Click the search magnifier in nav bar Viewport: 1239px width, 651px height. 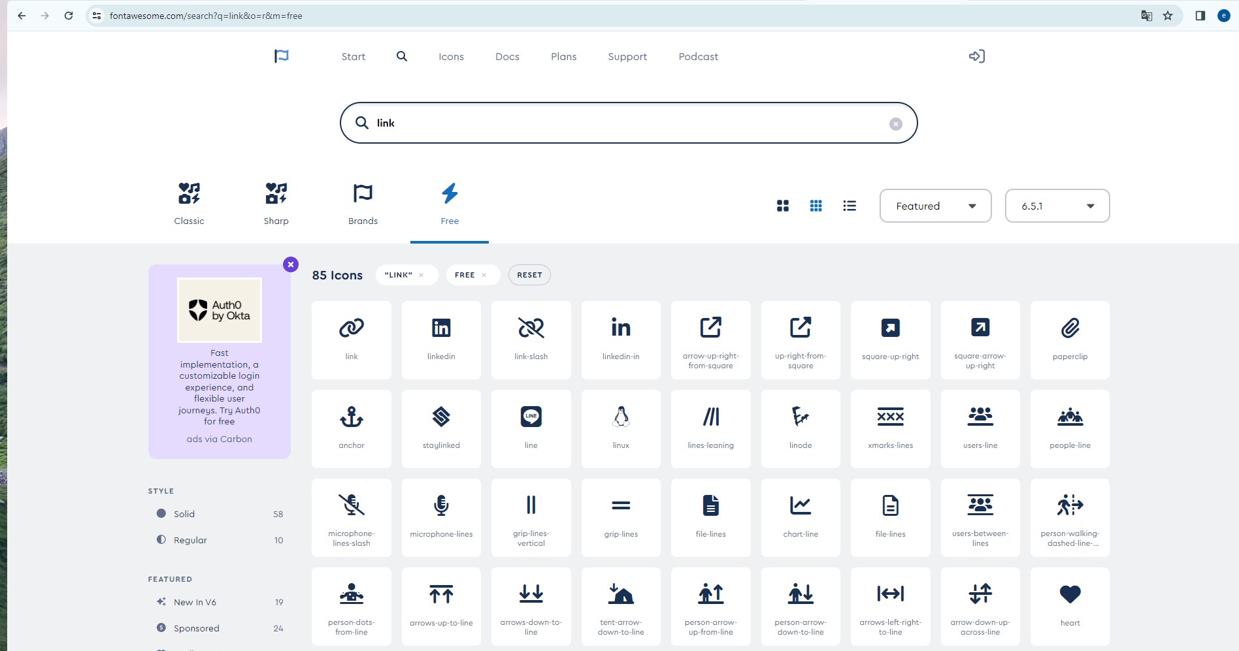pyautogui.click(x=402, y=56)
